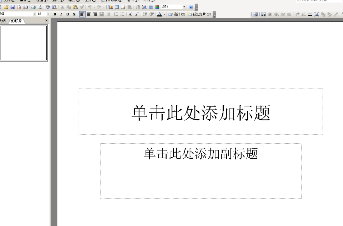Toggle Show/Hide Grid

pos(150,7)
